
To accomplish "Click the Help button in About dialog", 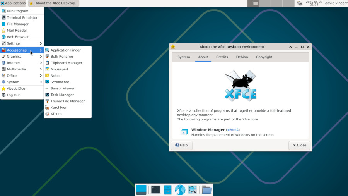I will coord(182,145).
